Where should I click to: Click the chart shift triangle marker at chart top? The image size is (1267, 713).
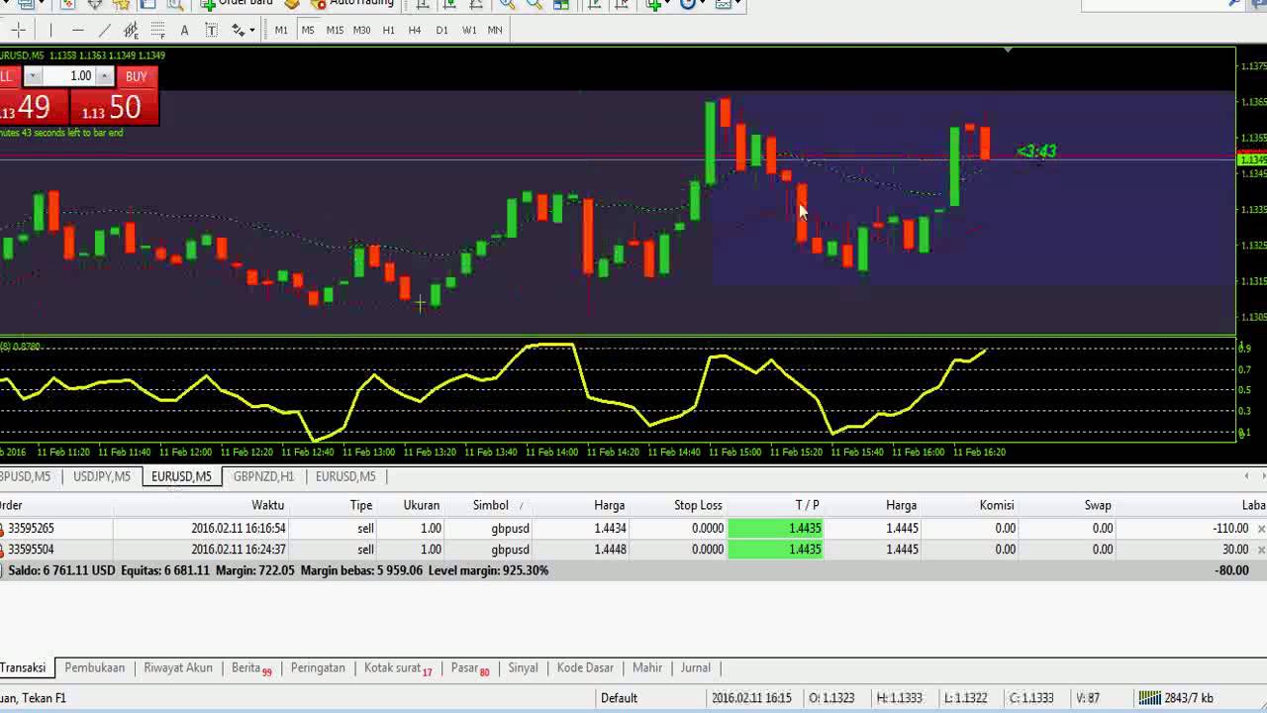click(x=1008, y=50)
